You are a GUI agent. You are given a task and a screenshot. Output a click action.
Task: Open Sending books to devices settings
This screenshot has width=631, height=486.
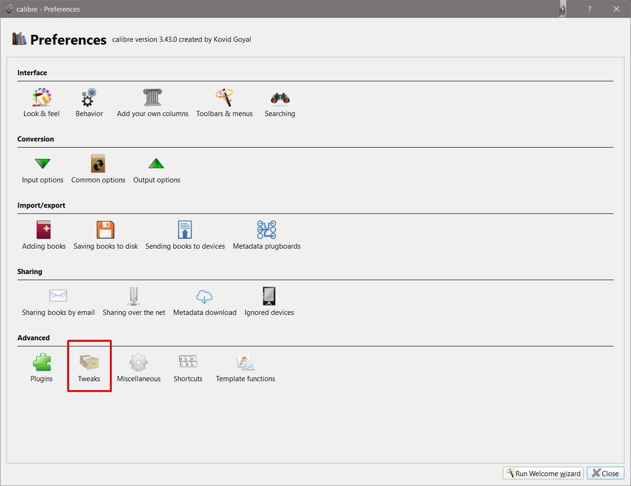click(x=185, y=235)
